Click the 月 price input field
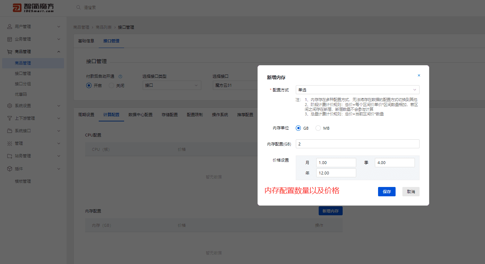 [x=336, y=163]
